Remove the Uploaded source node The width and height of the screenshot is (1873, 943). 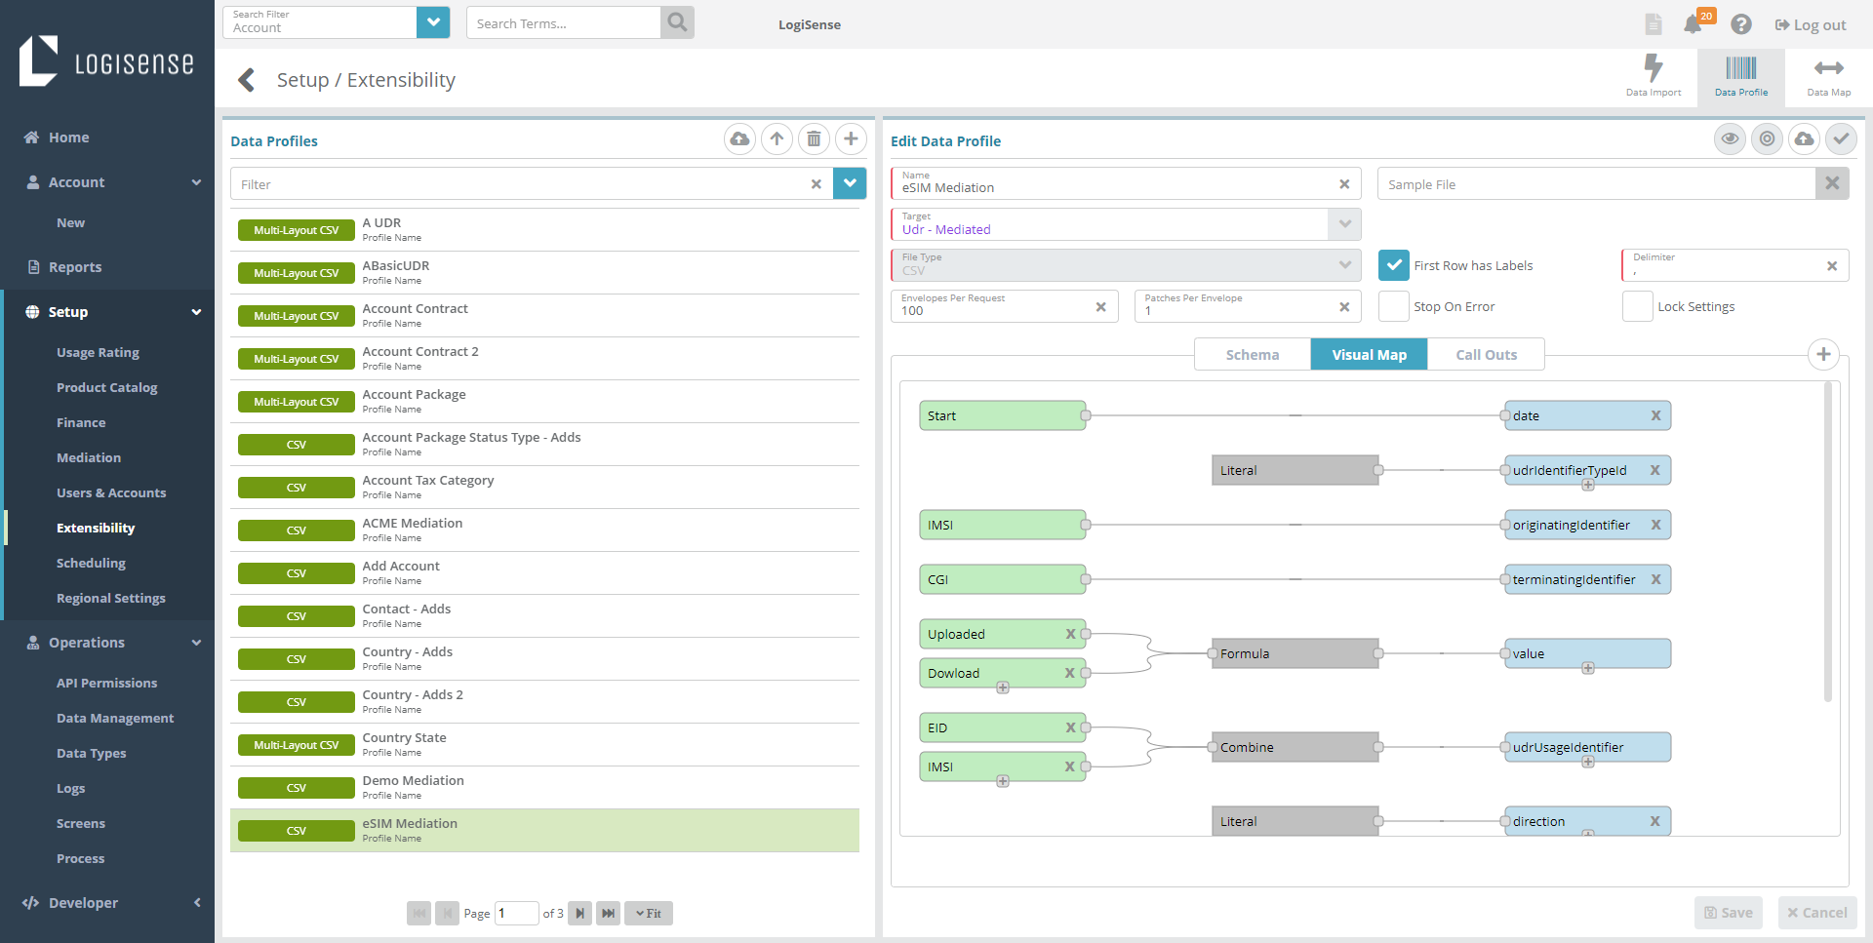tap(1070, 634)
